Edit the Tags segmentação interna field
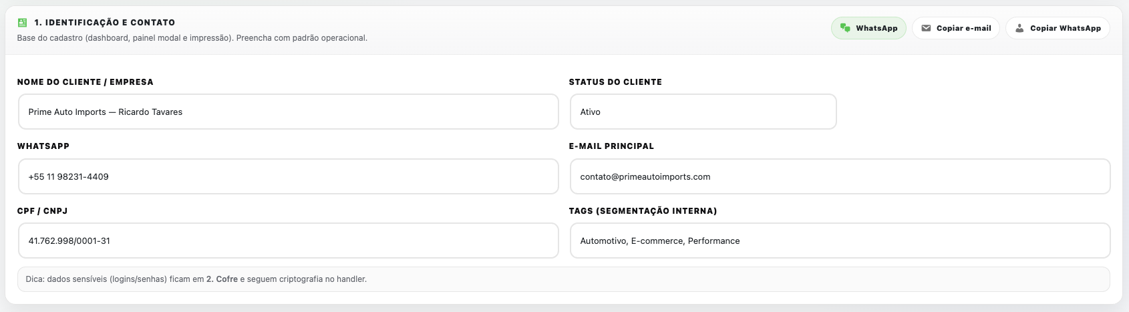 840,241
